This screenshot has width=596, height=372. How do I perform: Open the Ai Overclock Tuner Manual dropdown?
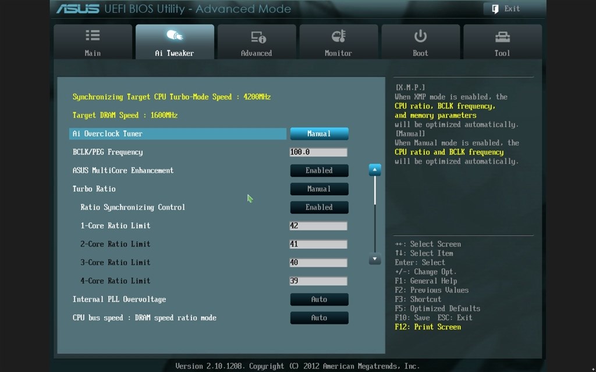(x=320, y=134)
